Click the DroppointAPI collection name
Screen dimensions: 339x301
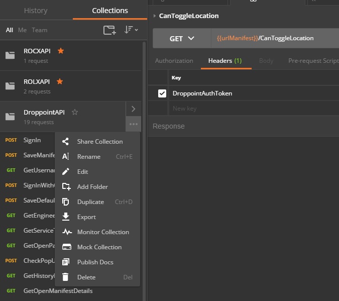point(44,112)
